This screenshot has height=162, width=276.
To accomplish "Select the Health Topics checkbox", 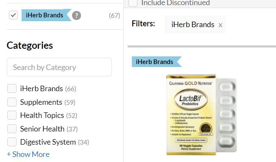I will click(12, 115).
